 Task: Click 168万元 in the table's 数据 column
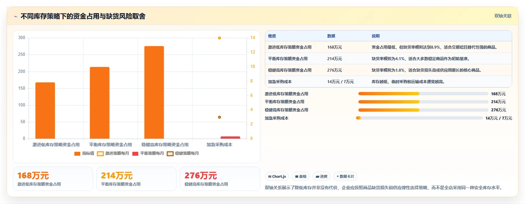point(334,47)
